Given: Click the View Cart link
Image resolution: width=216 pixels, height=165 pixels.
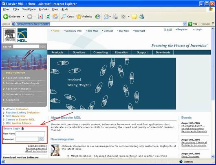Looking at the screenshot, I should (139, 31).
